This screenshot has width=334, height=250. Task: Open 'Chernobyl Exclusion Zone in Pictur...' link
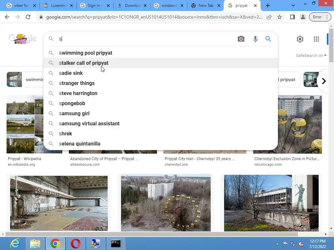(287, 159)
